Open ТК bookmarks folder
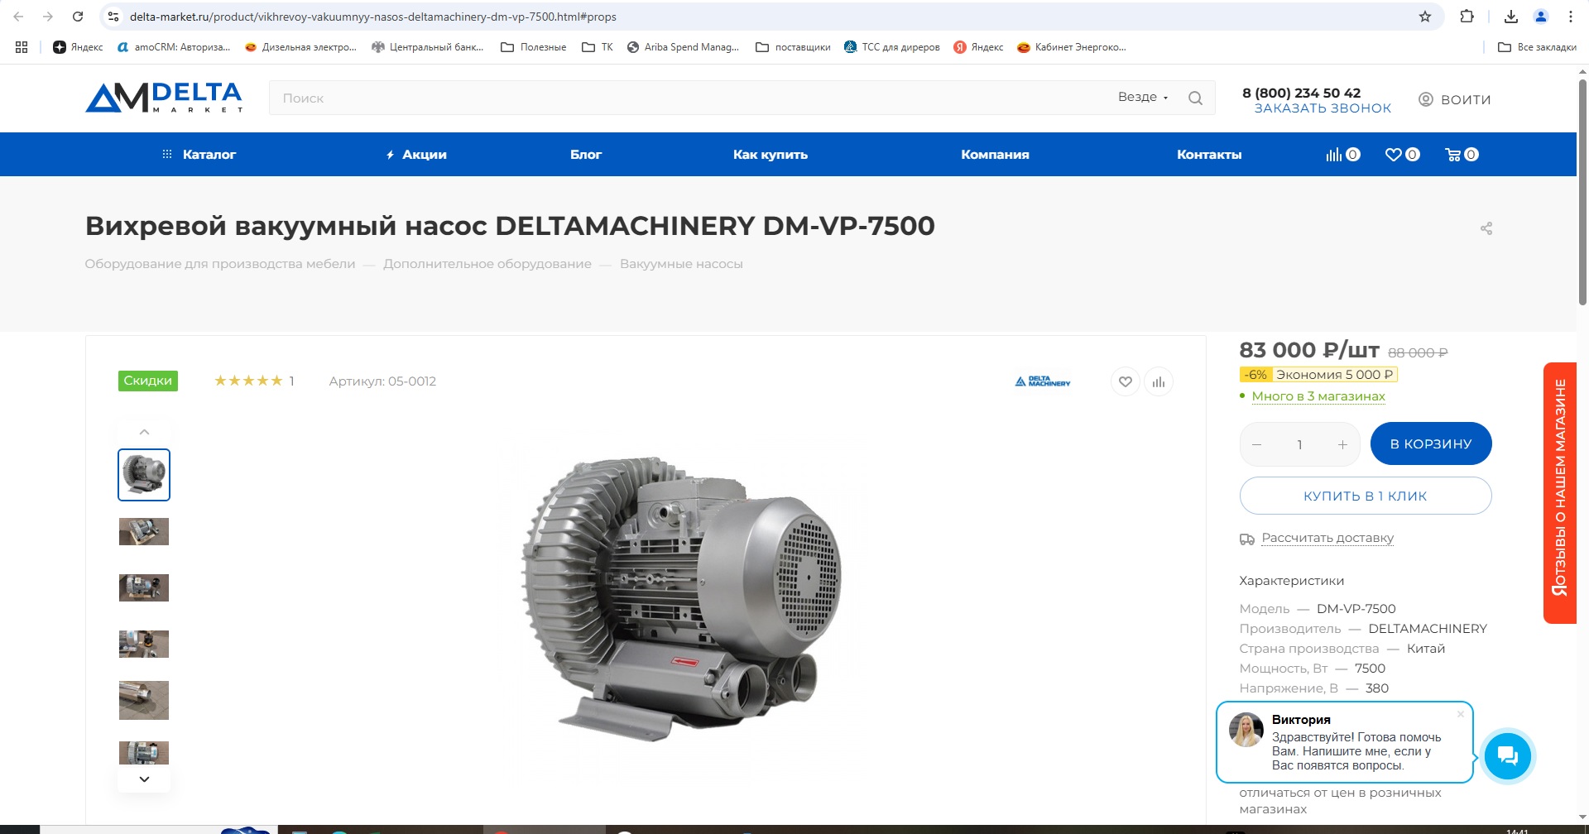The image size is (1589, 834). point(598,47)
